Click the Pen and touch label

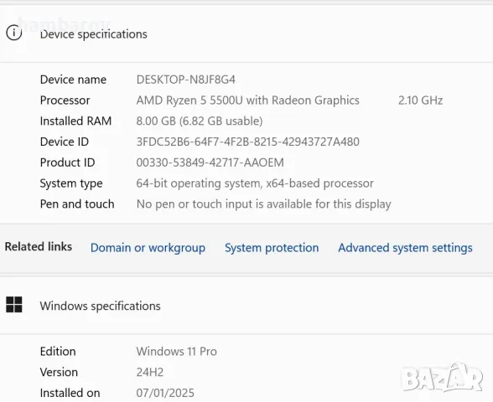point(77,204)
